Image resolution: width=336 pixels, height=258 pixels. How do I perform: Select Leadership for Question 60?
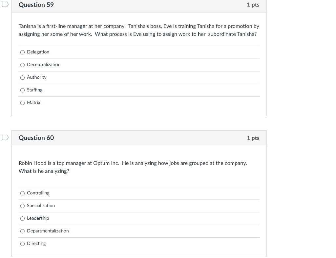pyautogui.click(x=22, y=218)
